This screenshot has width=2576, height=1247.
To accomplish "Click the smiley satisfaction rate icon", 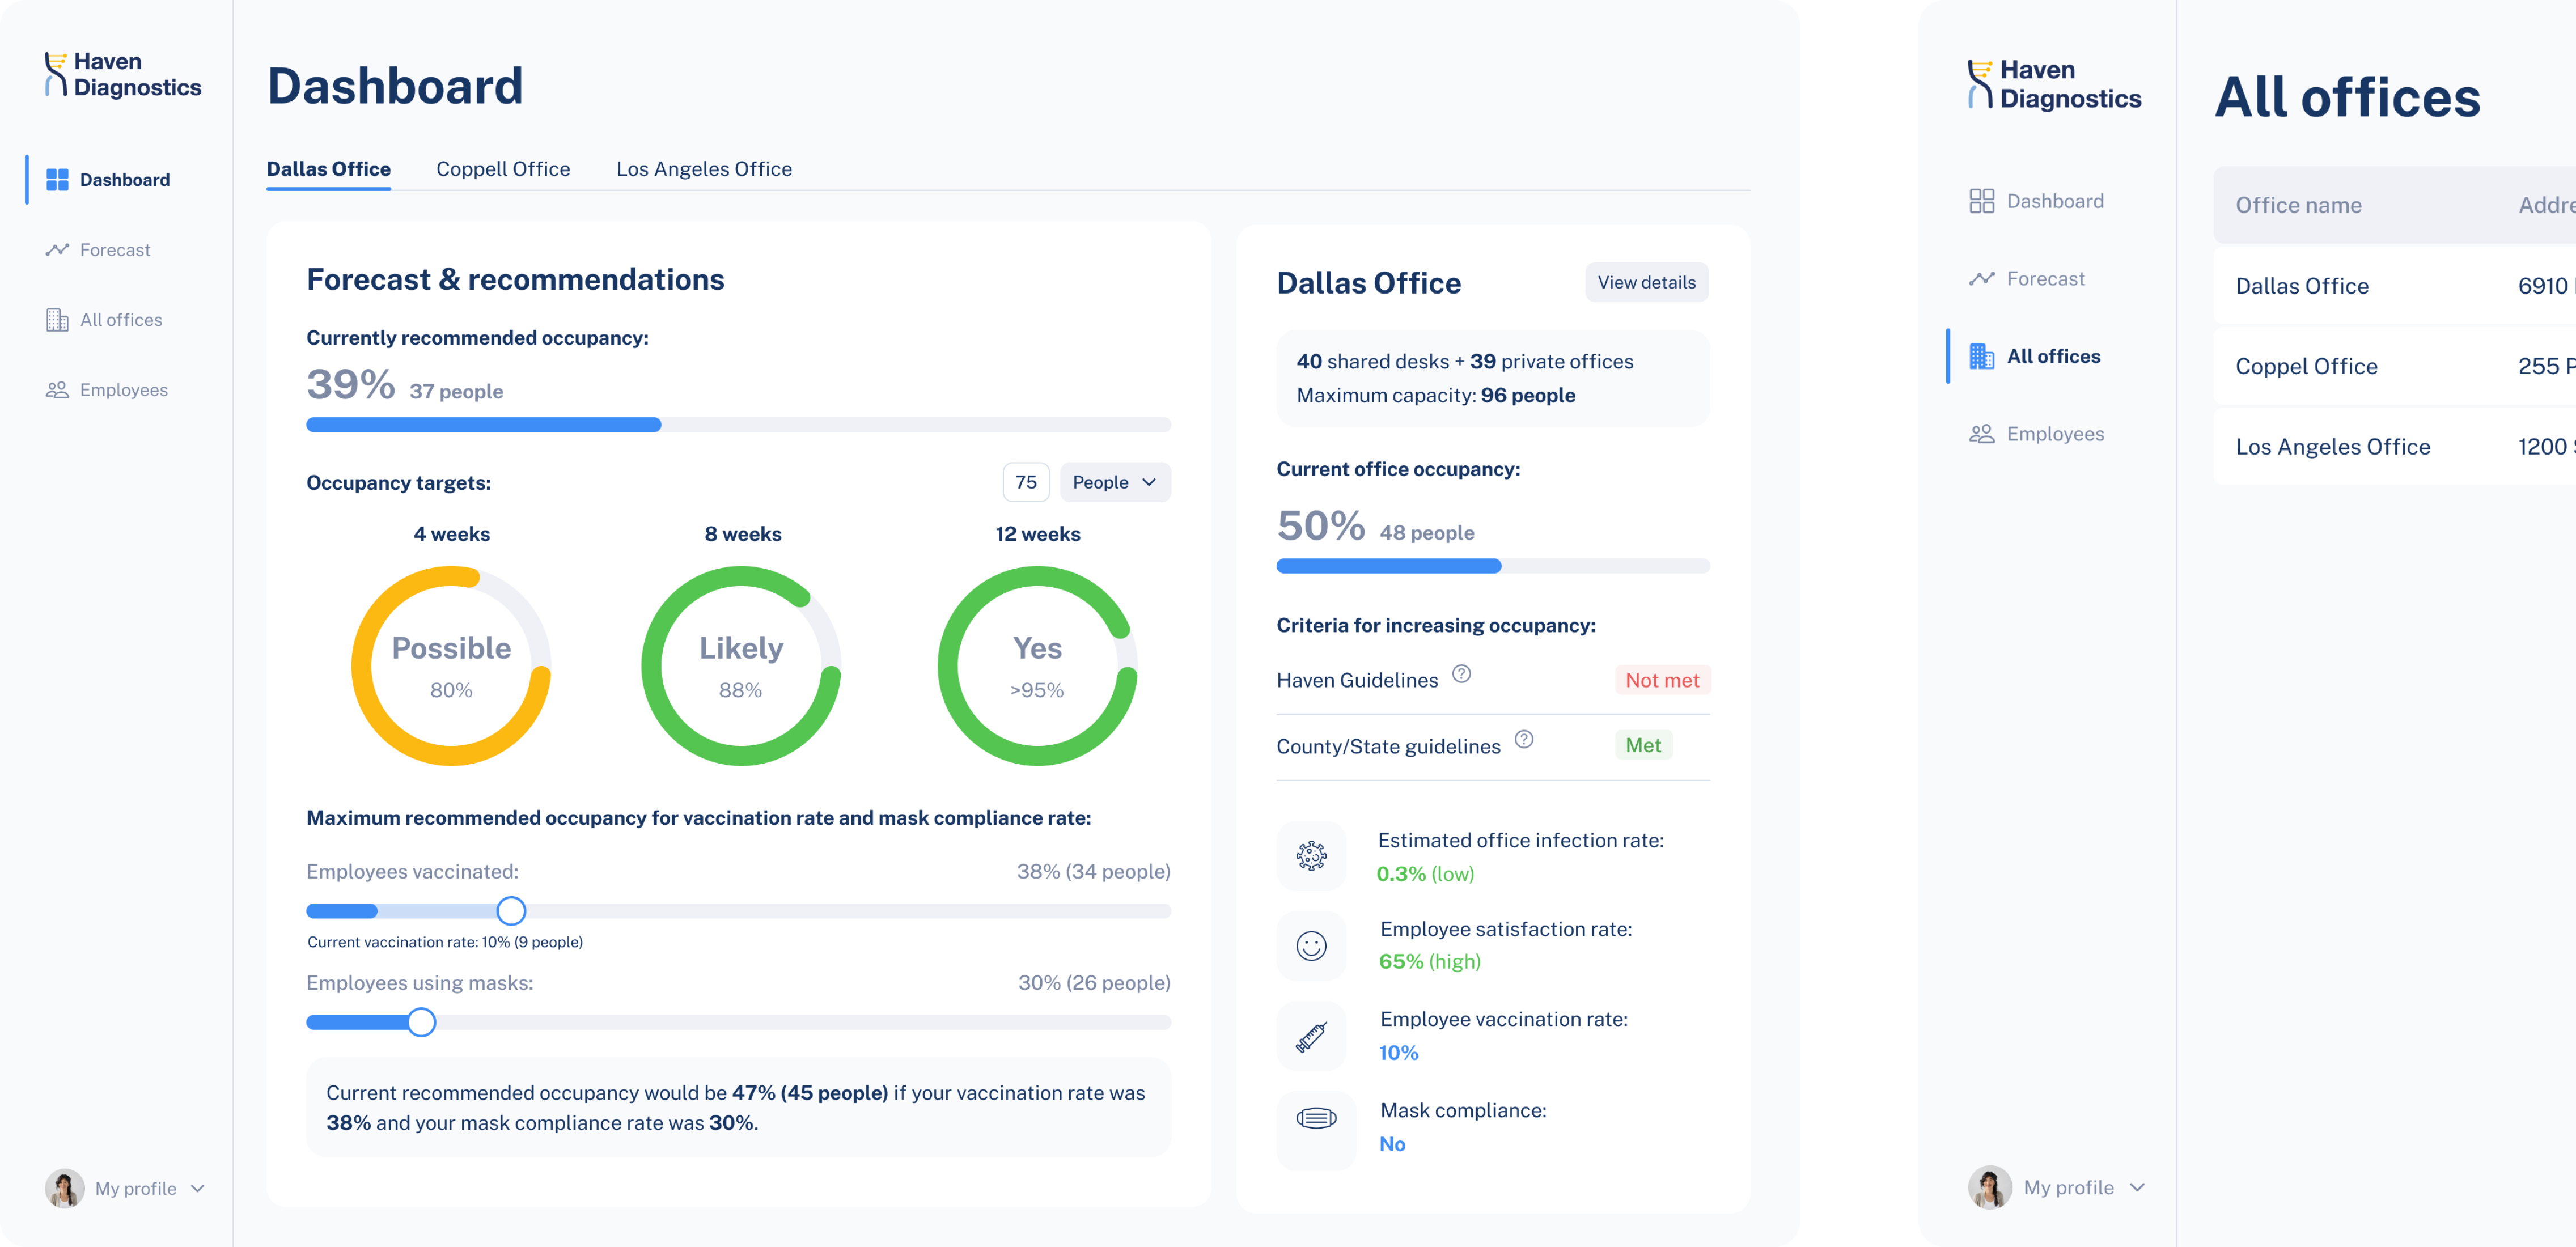I will coord(1311,946).
